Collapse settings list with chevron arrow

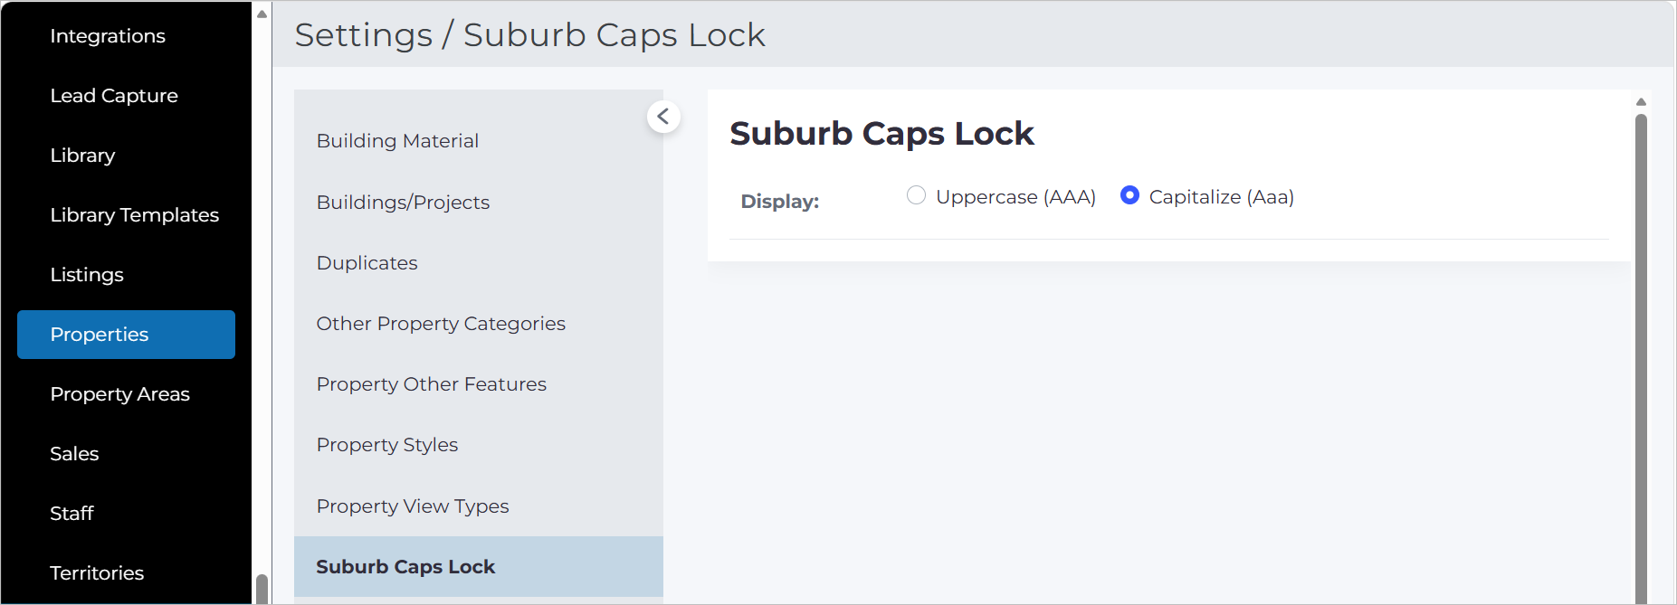(663, 116)
